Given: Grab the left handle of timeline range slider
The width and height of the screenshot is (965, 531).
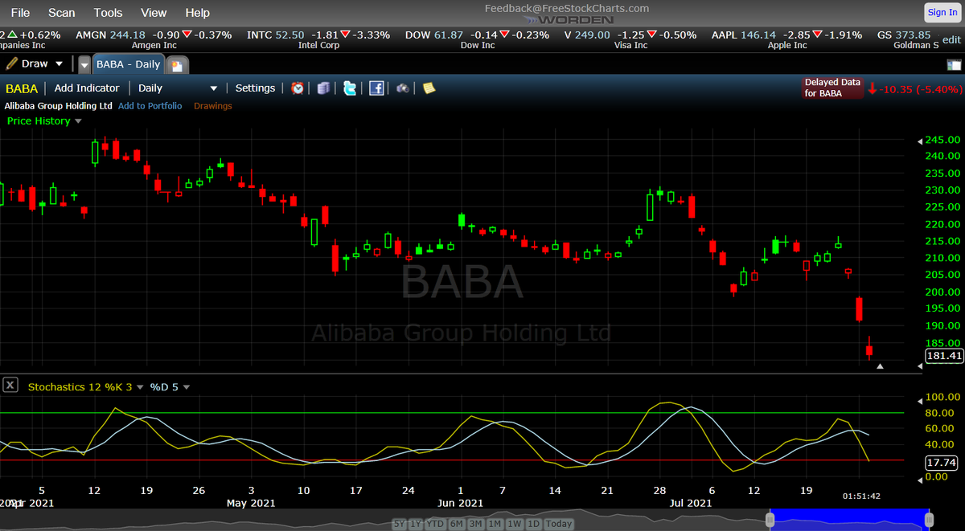Looking at the screenshot, I should click(771, 521).
